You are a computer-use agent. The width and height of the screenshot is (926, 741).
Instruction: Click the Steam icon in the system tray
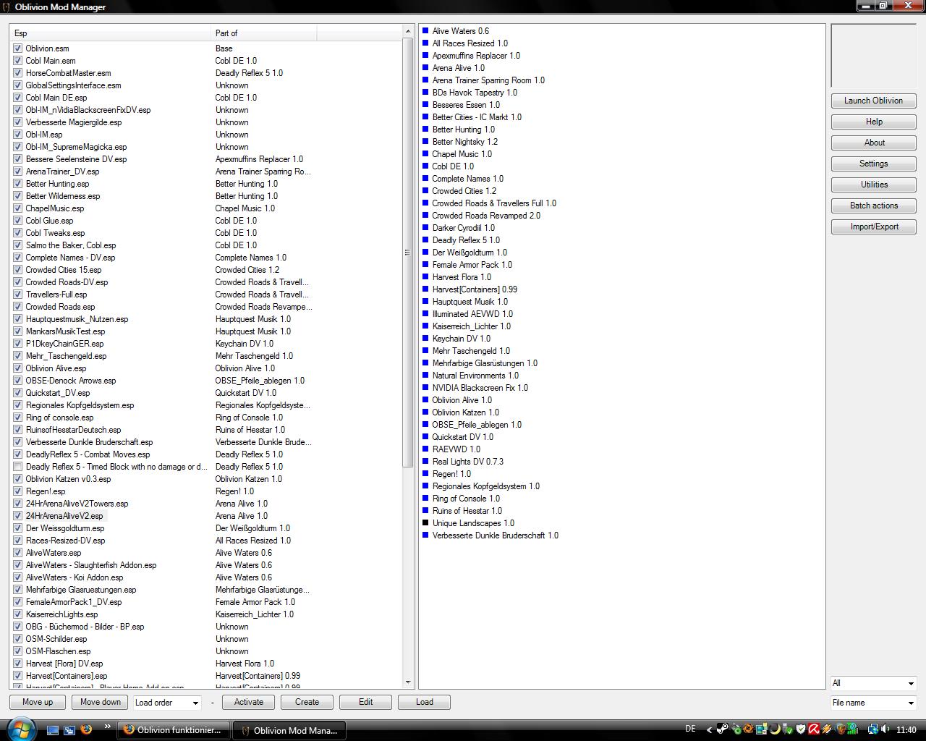(x=722, y=729)
